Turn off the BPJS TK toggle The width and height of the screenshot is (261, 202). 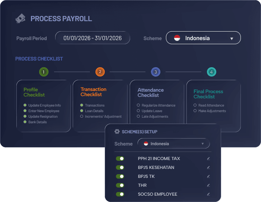120,176
